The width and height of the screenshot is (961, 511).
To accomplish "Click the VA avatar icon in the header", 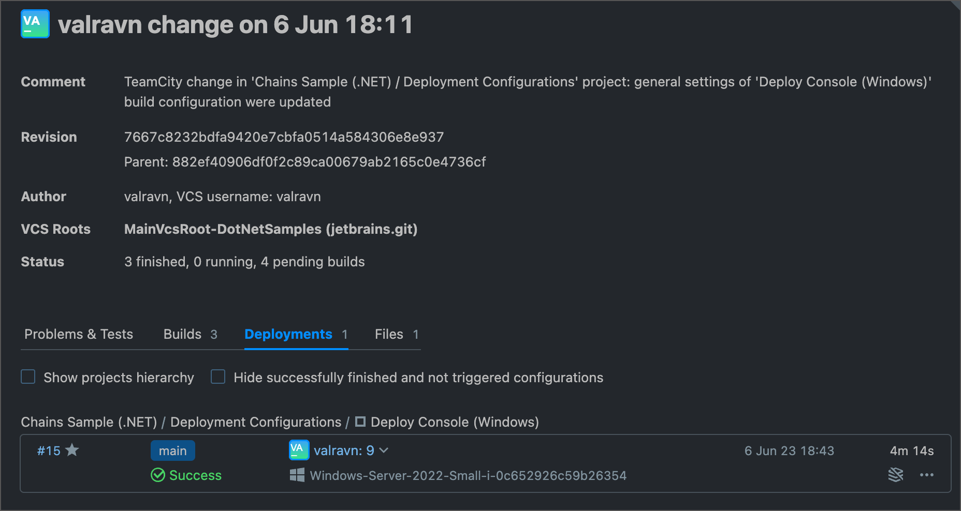I will [34, 23].
